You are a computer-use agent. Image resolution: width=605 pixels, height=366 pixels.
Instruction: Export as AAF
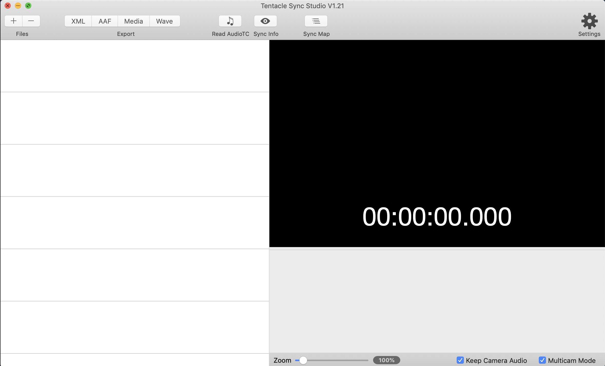(x=105, y=21)
